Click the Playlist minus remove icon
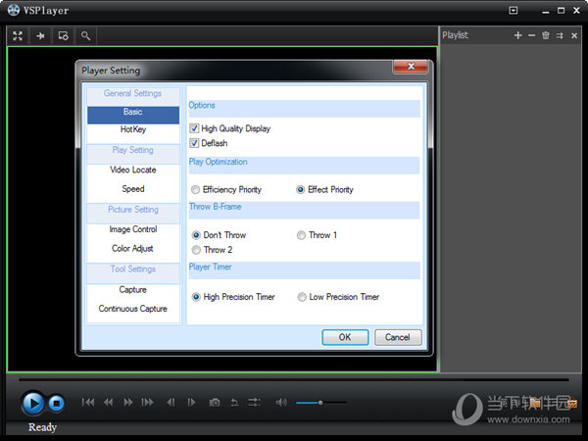Image resolution: width=588 pixels, height=441 pixels. point(532,35)
